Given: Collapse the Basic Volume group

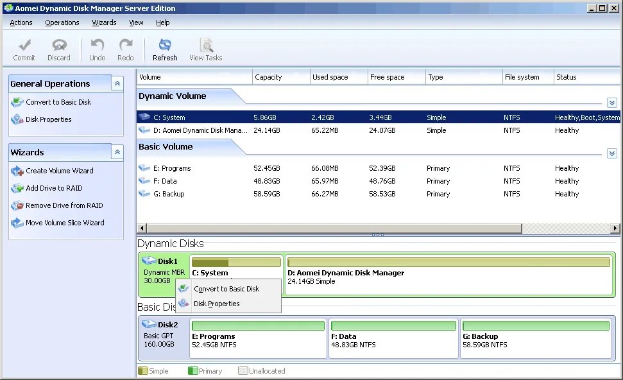Looking at the screenshot, I should tap(612, 153).
